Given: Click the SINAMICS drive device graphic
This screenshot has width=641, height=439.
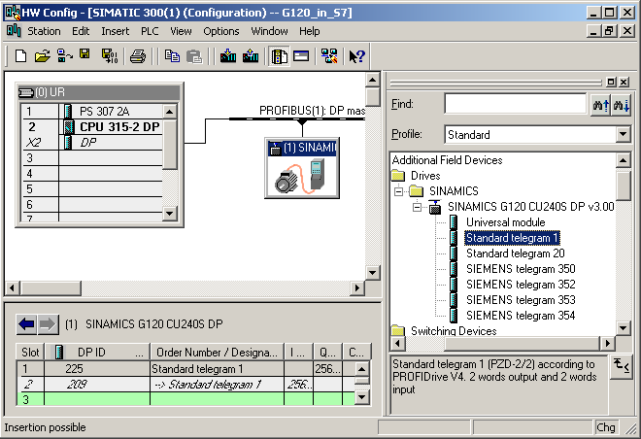Looking at the screenshot, I should coord(302,177).
